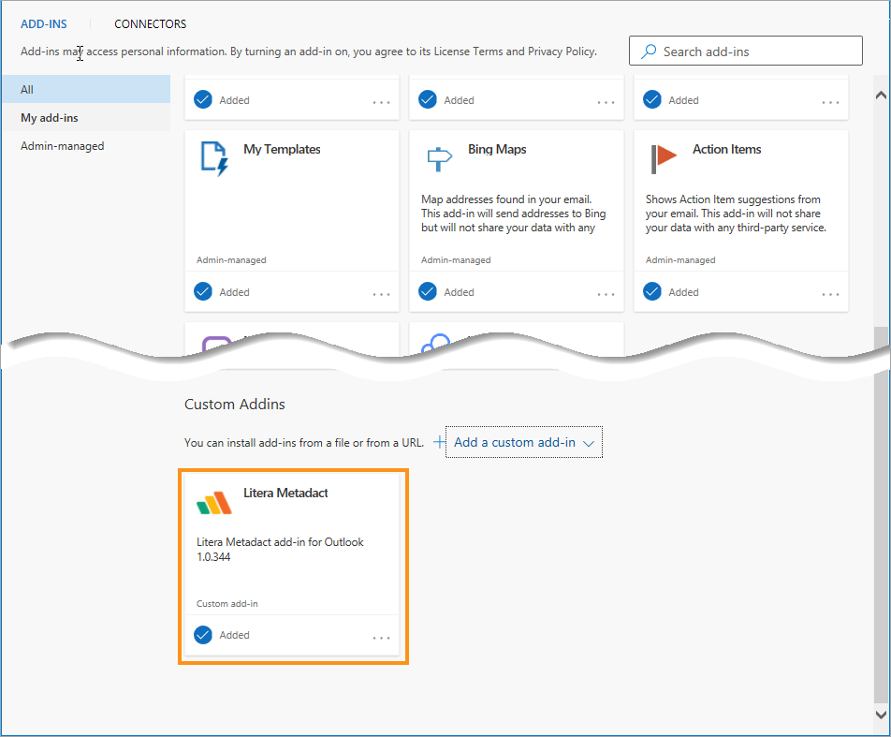Click inside the Search add-ins field
This screenshot has height=737, width=891.
click(x=746, y=51)
